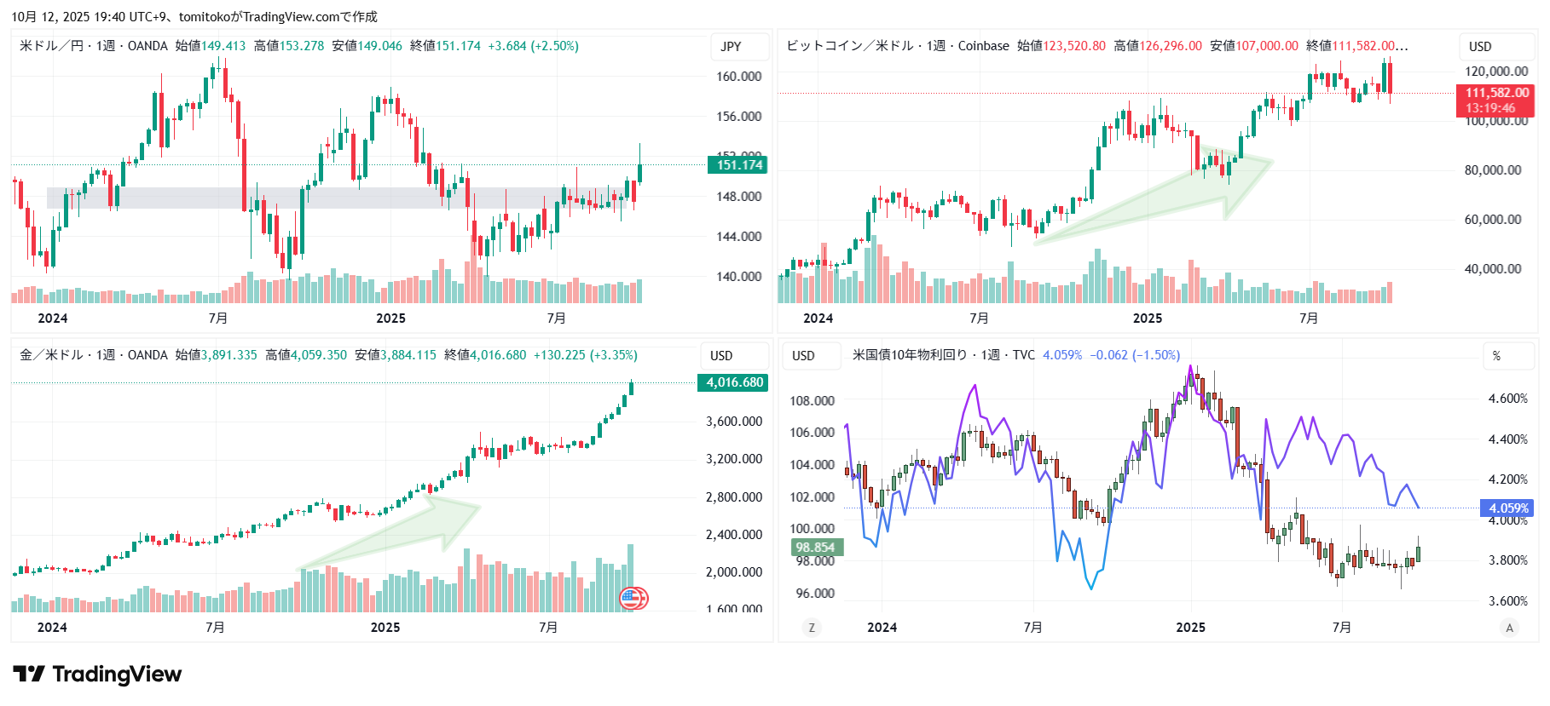Click the 4.059% yield price tag

point(1507,508)
